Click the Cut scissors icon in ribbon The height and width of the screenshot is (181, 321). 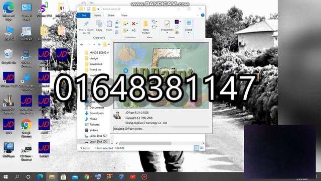click(x=117, y=22)
